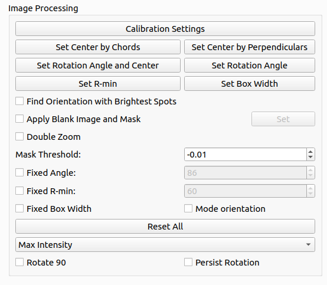Viewport: 327px width, 285px height.
Task: Enable Fixed Box Width checkbox
Action: 19,208
